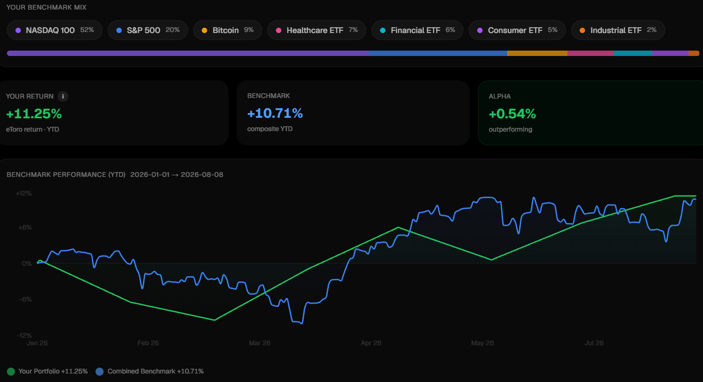
Task: Click the purple NASDAQ segment of allocation bar
Action: (188, 53)
